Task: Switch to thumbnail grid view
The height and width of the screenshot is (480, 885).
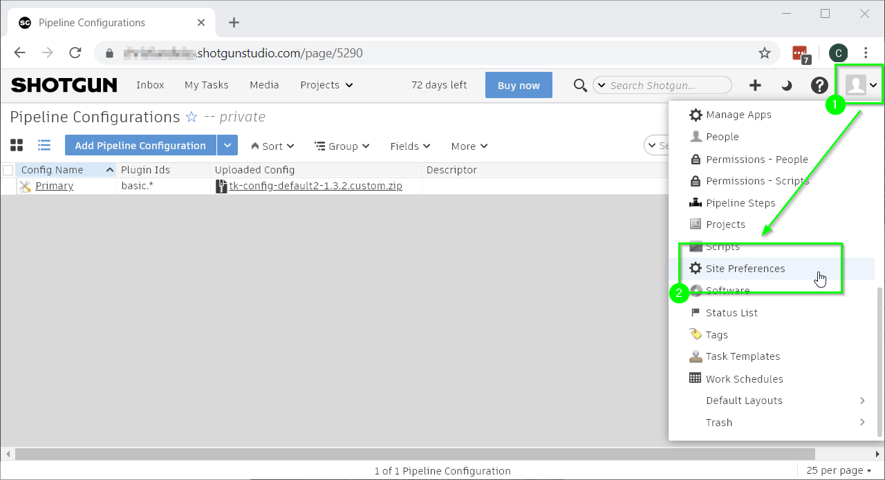Action: (x=17, y=144)
